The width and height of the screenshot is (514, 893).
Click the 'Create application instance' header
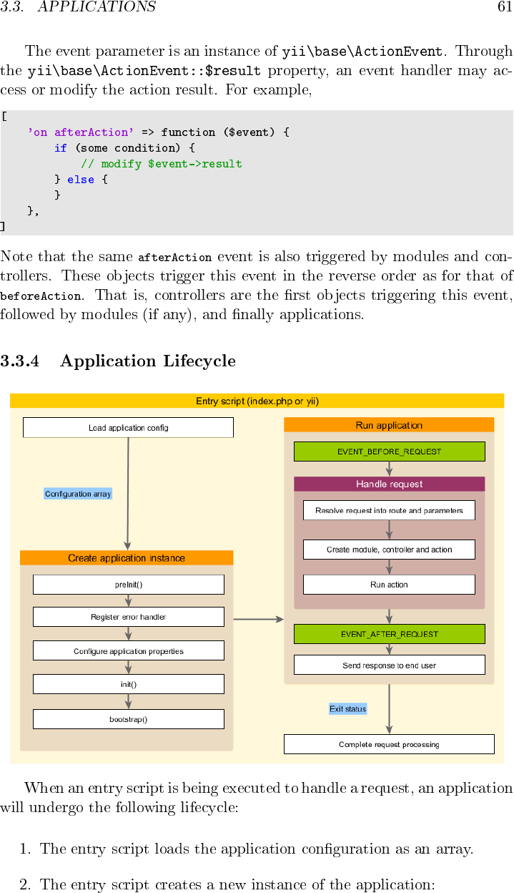[x=127, y=558]
